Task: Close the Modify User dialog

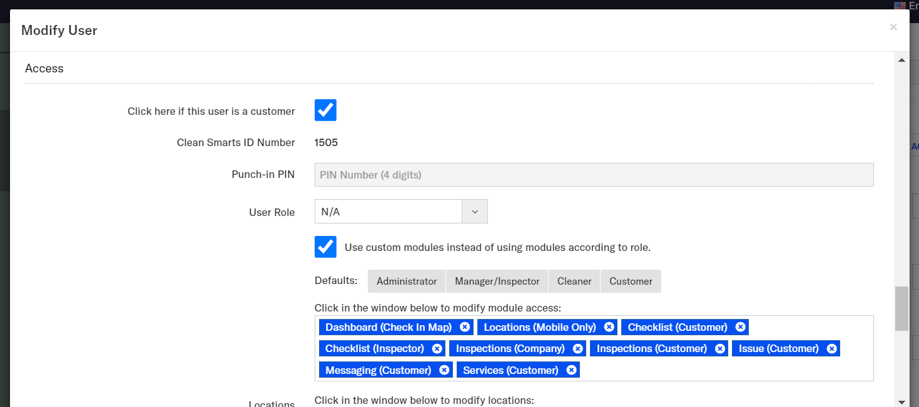Action: click(893, 27)
